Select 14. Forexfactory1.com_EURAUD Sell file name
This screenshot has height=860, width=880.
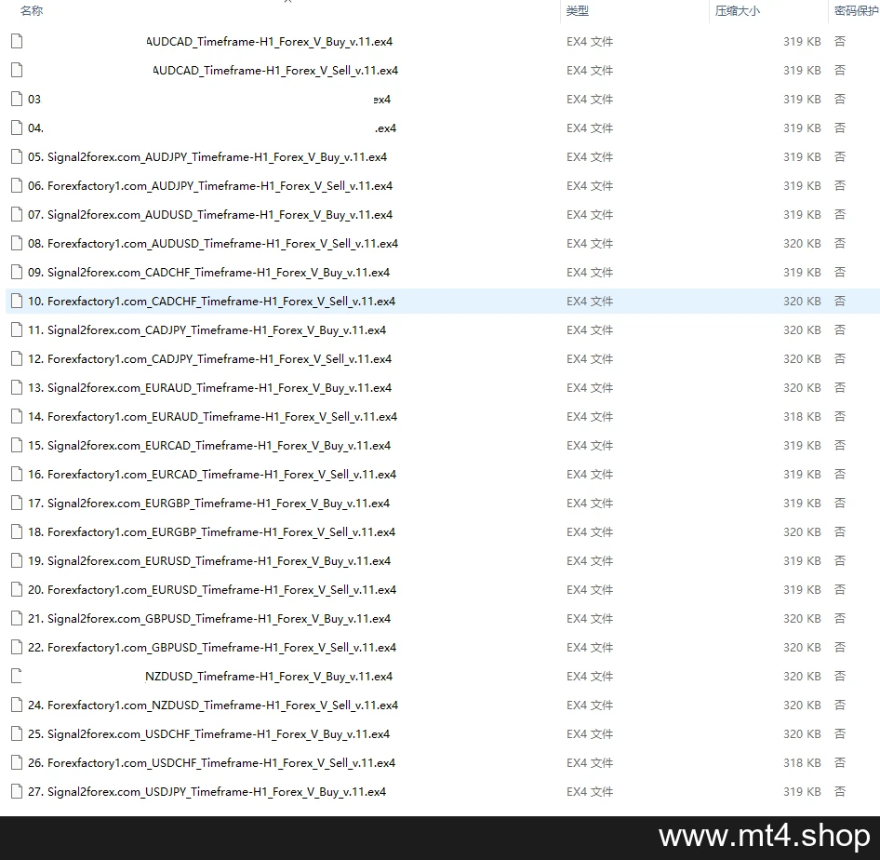[213, 417]
